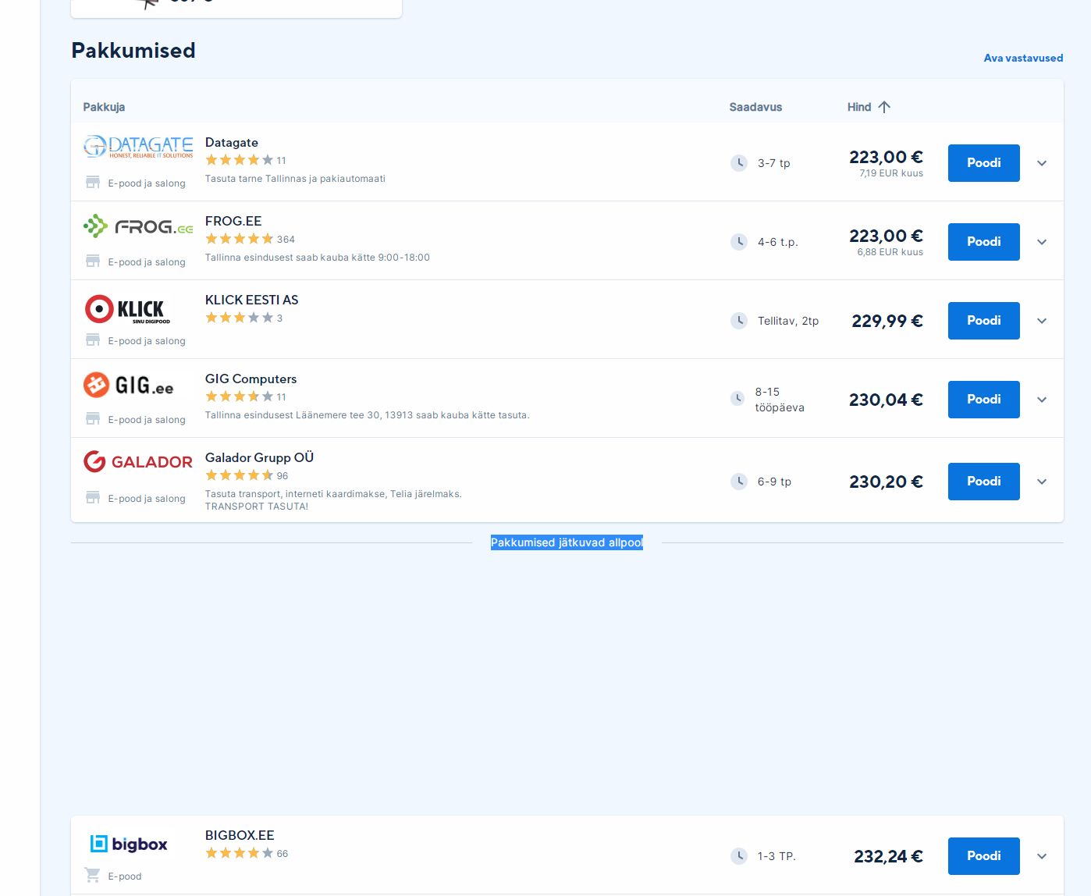Click the FROG.ee logo
The width and height of the screenshot is (1091, 896).
point(138,226)
